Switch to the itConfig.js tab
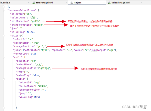The height and width of the screenshot is (111, 151). (5, 3)
